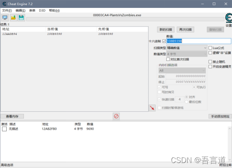Viewport: 232px width, 168px height.
Task: Enable the 逻辑"非"运算 checkbox
Action: [x=210, y=53]
